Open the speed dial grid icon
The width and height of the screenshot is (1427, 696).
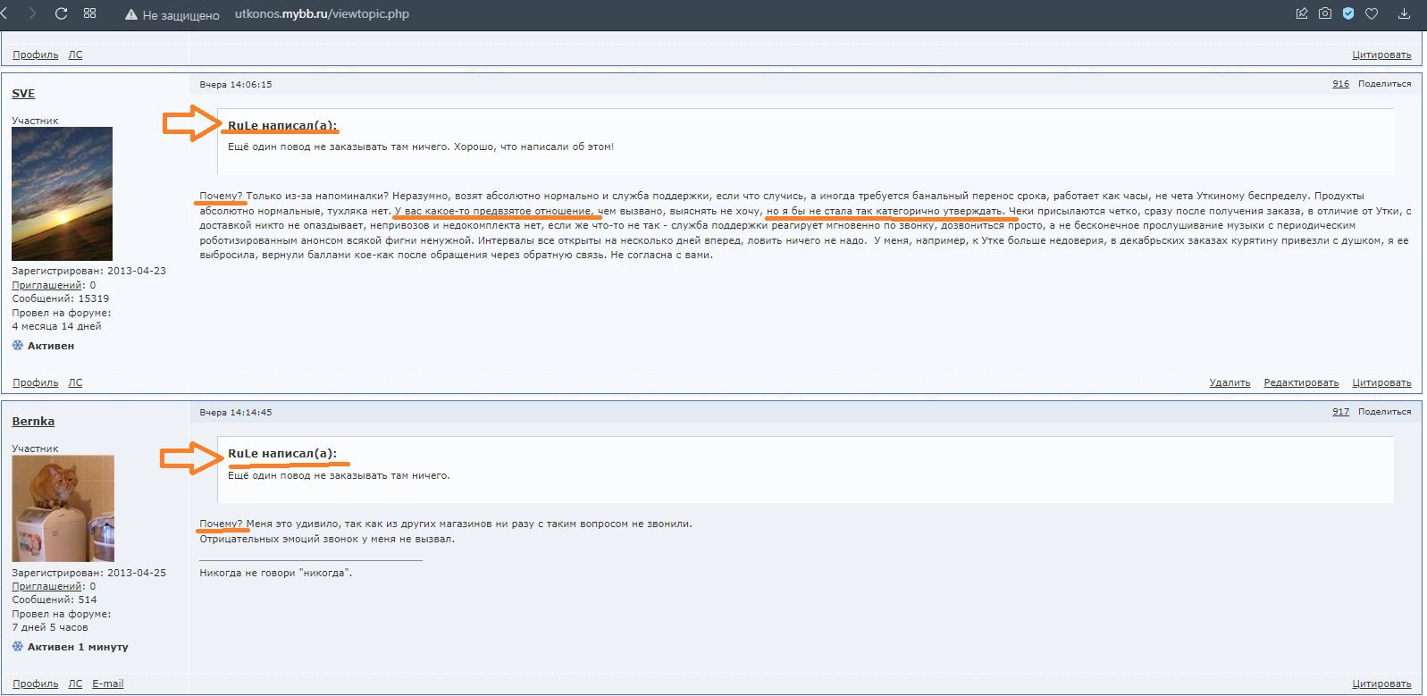pos(89,13)
